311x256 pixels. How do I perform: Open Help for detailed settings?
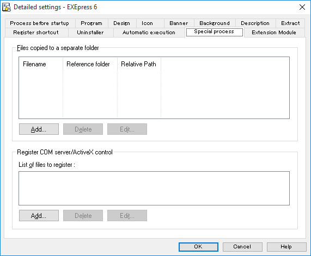tap(286, 247)
